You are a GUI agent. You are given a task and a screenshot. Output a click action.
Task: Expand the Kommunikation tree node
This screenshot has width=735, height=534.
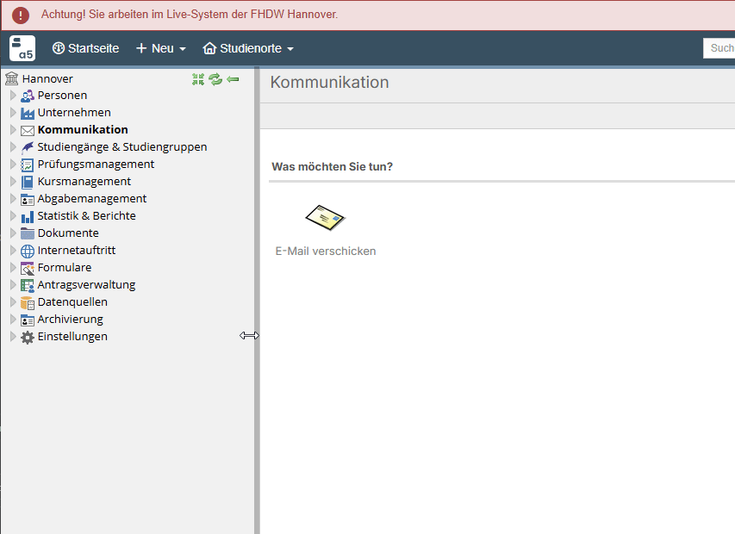pos(13,130)
